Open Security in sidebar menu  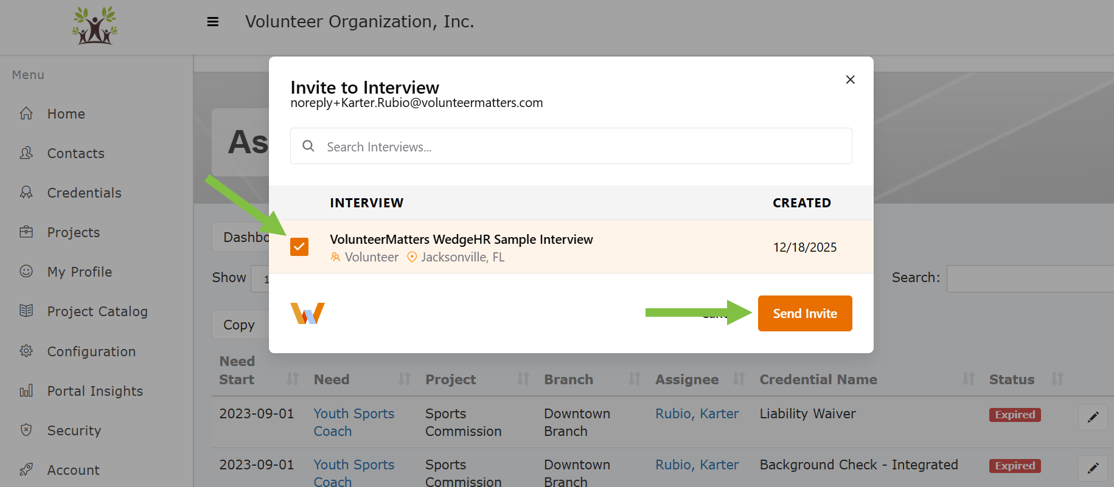(74, 430)
